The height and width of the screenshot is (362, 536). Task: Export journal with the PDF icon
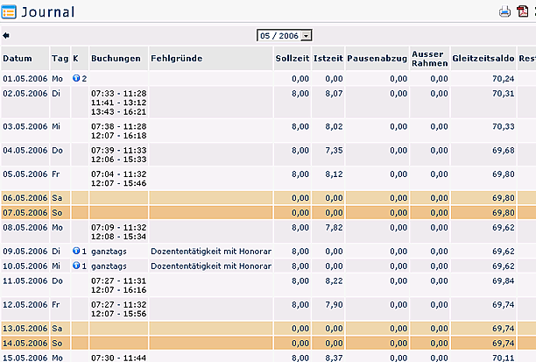(x=522, y=11)
